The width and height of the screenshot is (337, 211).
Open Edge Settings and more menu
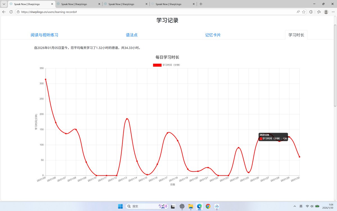333,12
